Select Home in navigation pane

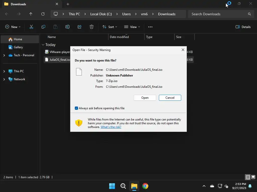click(x=20, y=39)
